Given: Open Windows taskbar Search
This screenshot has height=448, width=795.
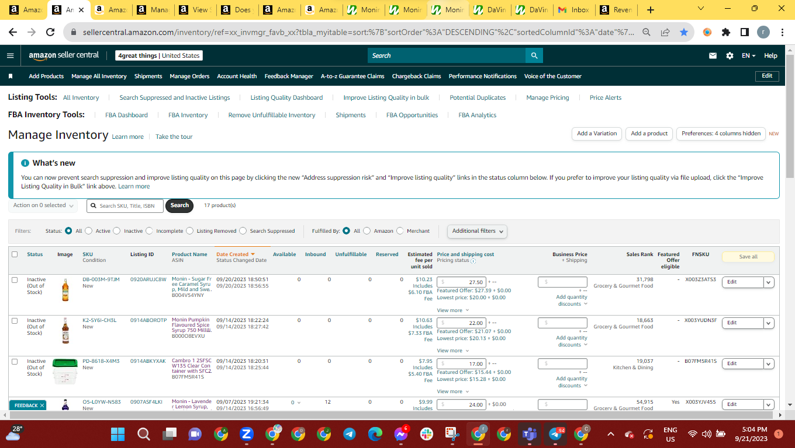Looking at the screenshot, I should 143,434.
